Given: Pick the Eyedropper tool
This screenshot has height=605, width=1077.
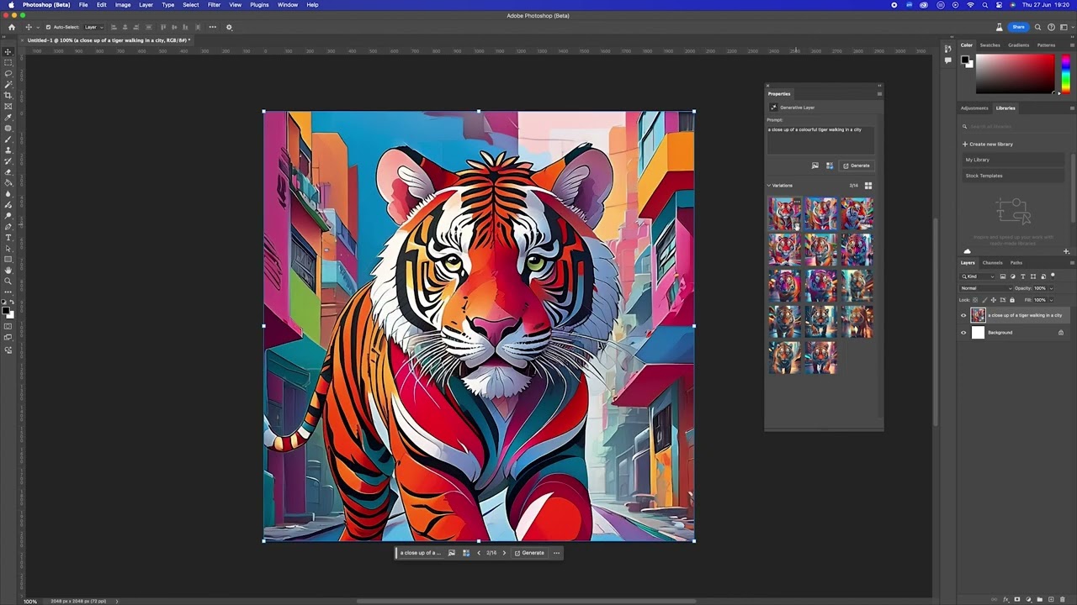Looking at the screenshot, I should click(8, 117).
